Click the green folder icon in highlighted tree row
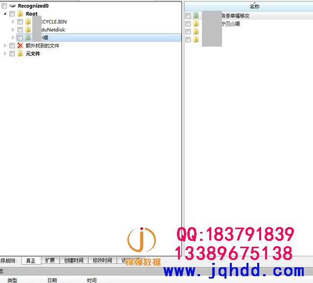This screenshot has width=313, height=283. (28, 37)
